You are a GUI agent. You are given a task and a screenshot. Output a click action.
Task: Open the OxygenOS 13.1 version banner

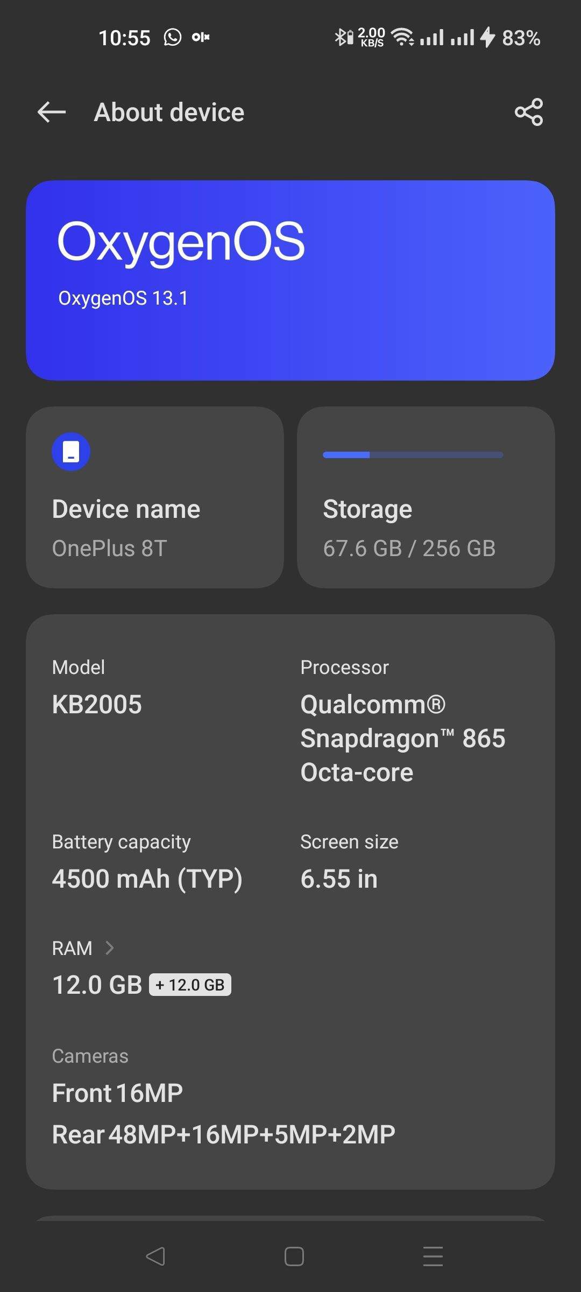[290, 280]
